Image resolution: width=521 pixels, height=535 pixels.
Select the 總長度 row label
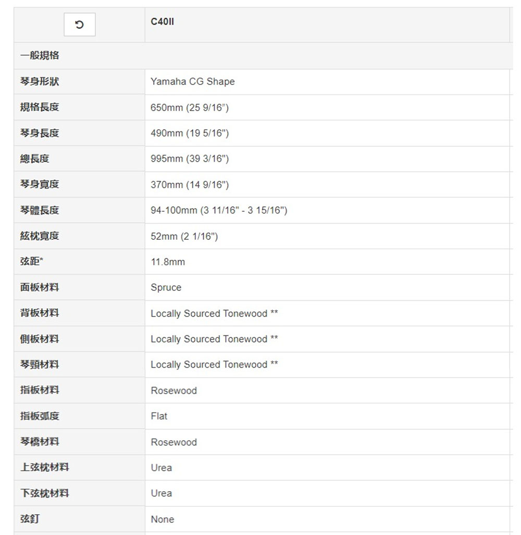(35, 159)
